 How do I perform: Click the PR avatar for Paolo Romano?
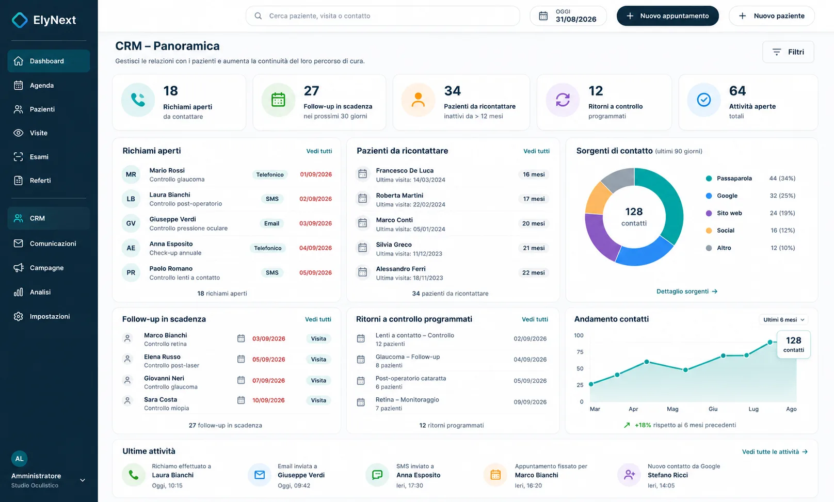tap(131, 272)
